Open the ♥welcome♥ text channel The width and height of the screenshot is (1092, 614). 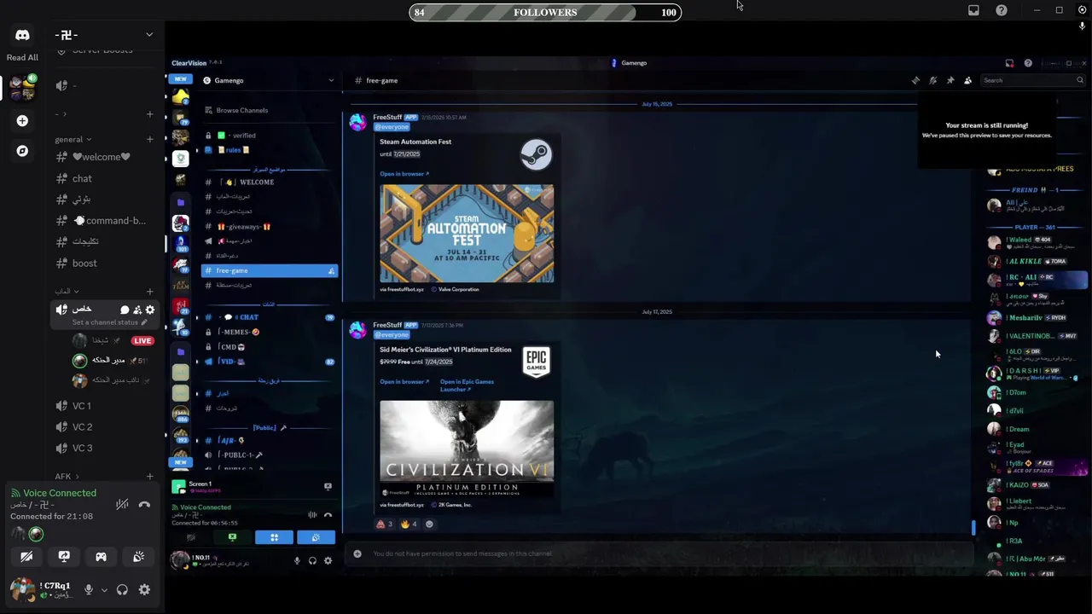pos(103,157)
